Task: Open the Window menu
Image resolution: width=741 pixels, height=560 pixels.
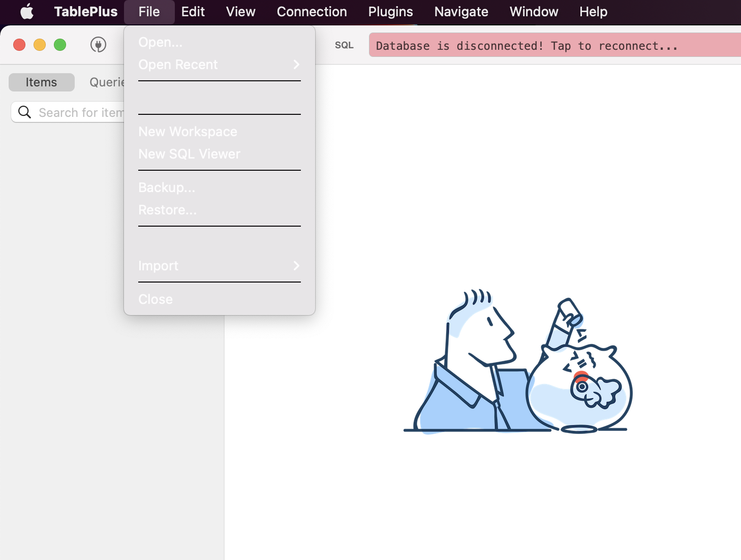Action: pos(534,12)
